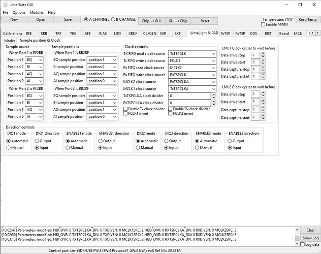Choose Output for ENABLE2 direction

pos(230,141)
